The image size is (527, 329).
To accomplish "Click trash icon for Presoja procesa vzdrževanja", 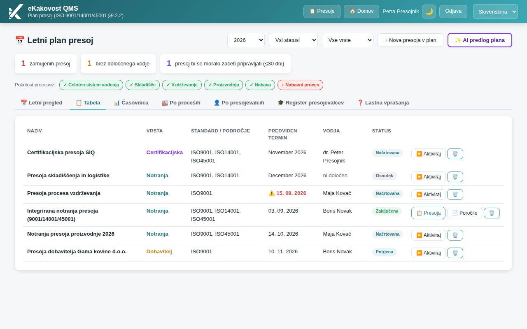I will point(455,195).
